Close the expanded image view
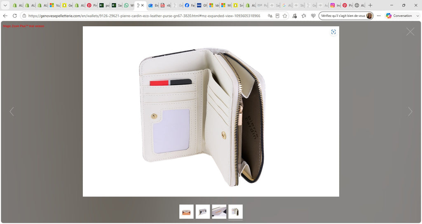 (x=410, y=32)
